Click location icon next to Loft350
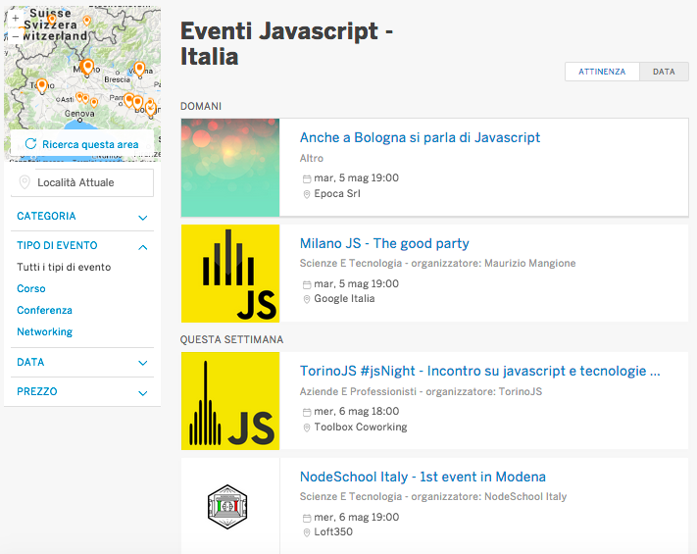Image resolution: width=697 pixels, height=554 pixels. pos(307,532)
